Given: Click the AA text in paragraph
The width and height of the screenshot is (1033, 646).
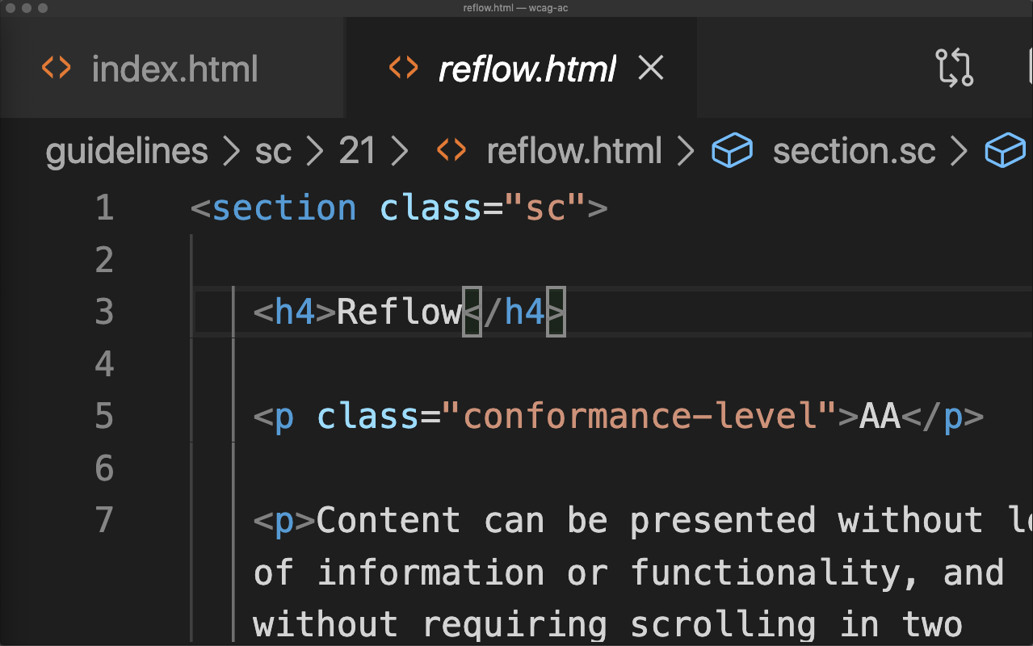Looking at the screenshot, I should (880, 416).
